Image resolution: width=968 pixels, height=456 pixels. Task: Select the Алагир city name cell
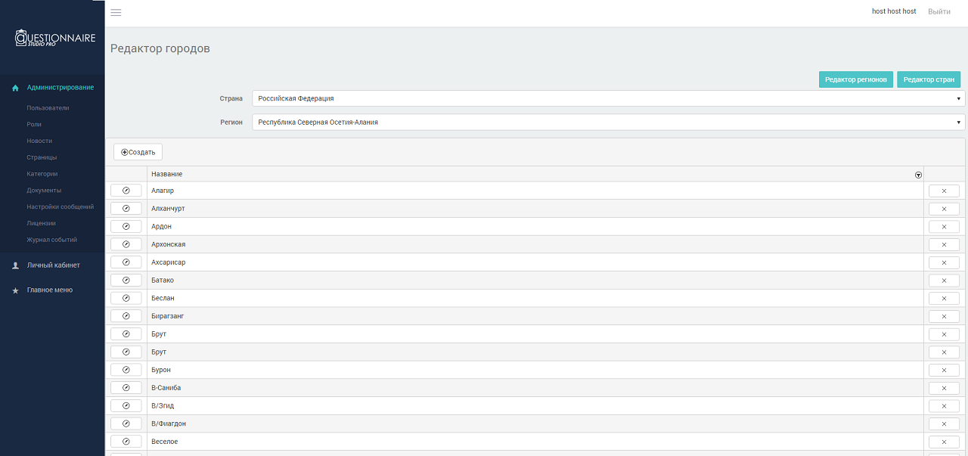coord(535,191)
